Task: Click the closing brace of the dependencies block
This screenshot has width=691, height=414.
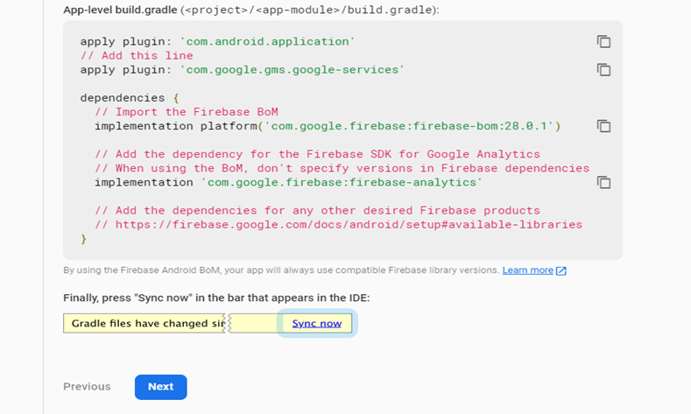Action: pyautogui.click(x=84, y=239)
